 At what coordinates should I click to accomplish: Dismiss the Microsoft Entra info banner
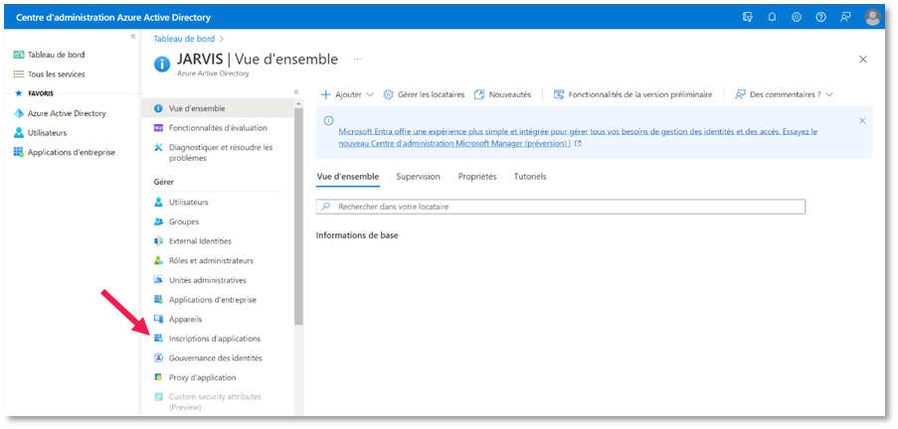click(862, 121)
